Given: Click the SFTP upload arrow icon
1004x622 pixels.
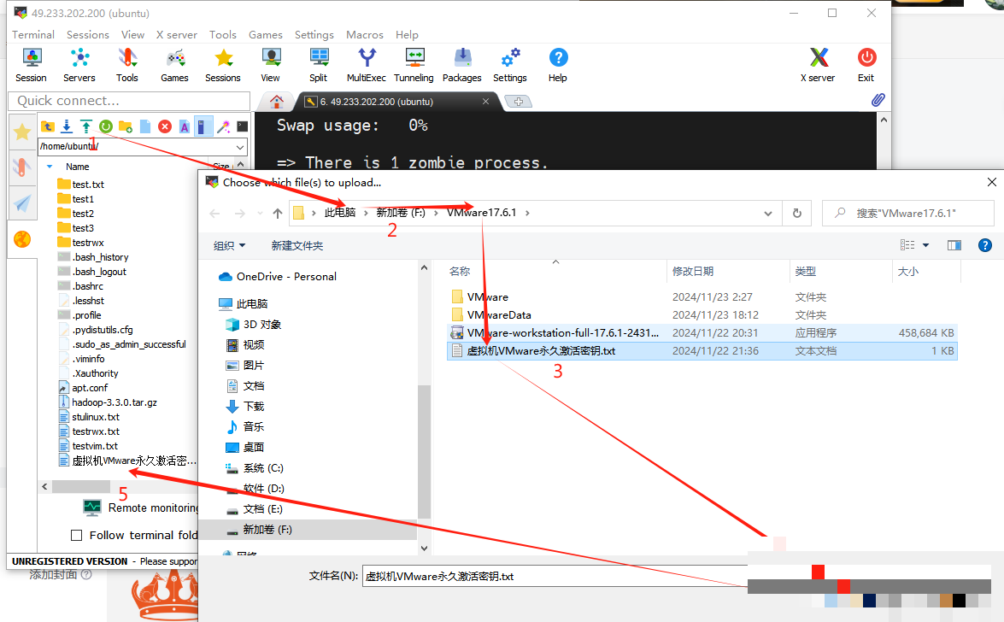Looking at the screenshot, I should (x=85, y=126).
